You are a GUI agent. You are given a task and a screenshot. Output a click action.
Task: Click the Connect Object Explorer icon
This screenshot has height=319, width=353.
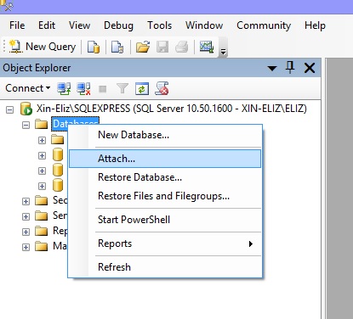tap(64, 88)
